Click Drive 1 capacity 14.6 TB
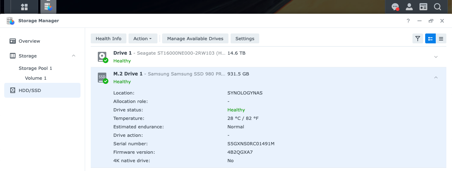This screenshot has width=452, height=171. tap(237, 53)
